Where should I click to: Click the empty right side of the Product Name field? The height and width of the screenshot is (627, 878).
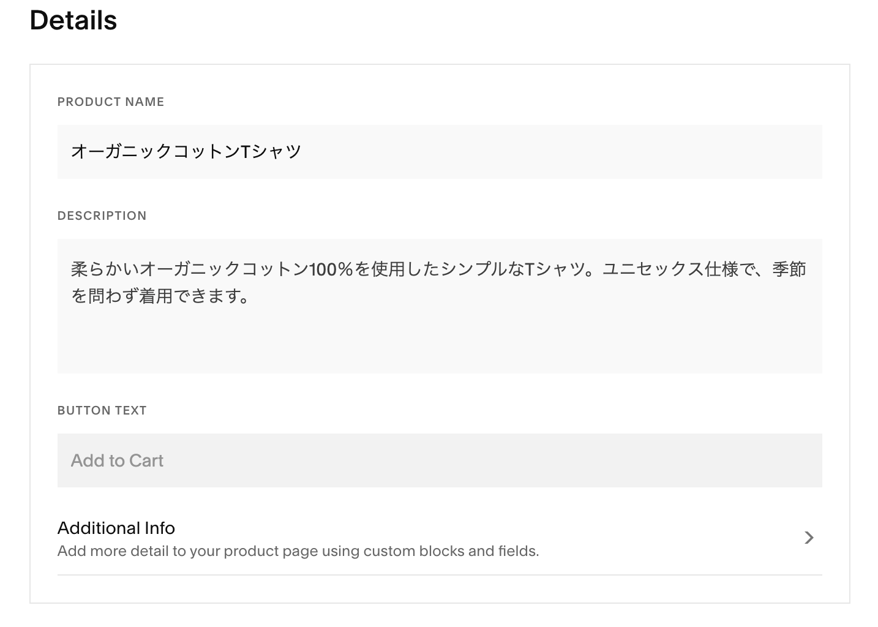pos(612,152)
